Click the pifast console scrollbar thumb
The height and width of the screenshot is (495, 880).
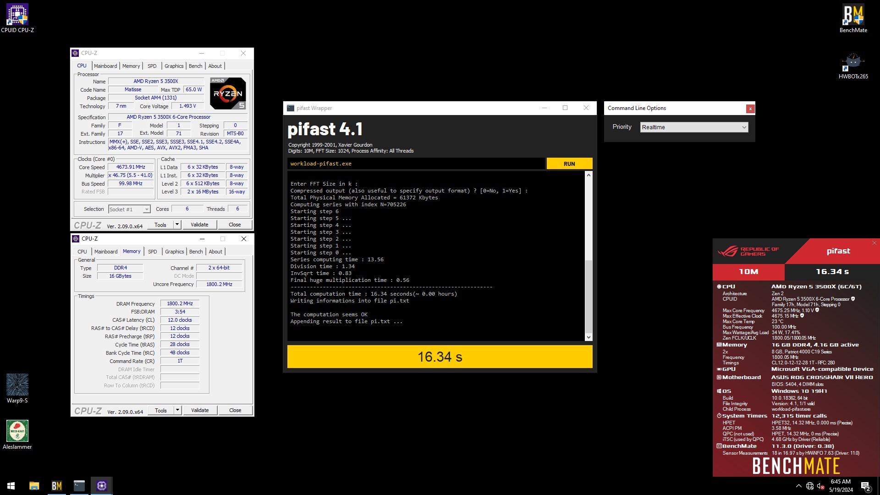click(588, 297)
